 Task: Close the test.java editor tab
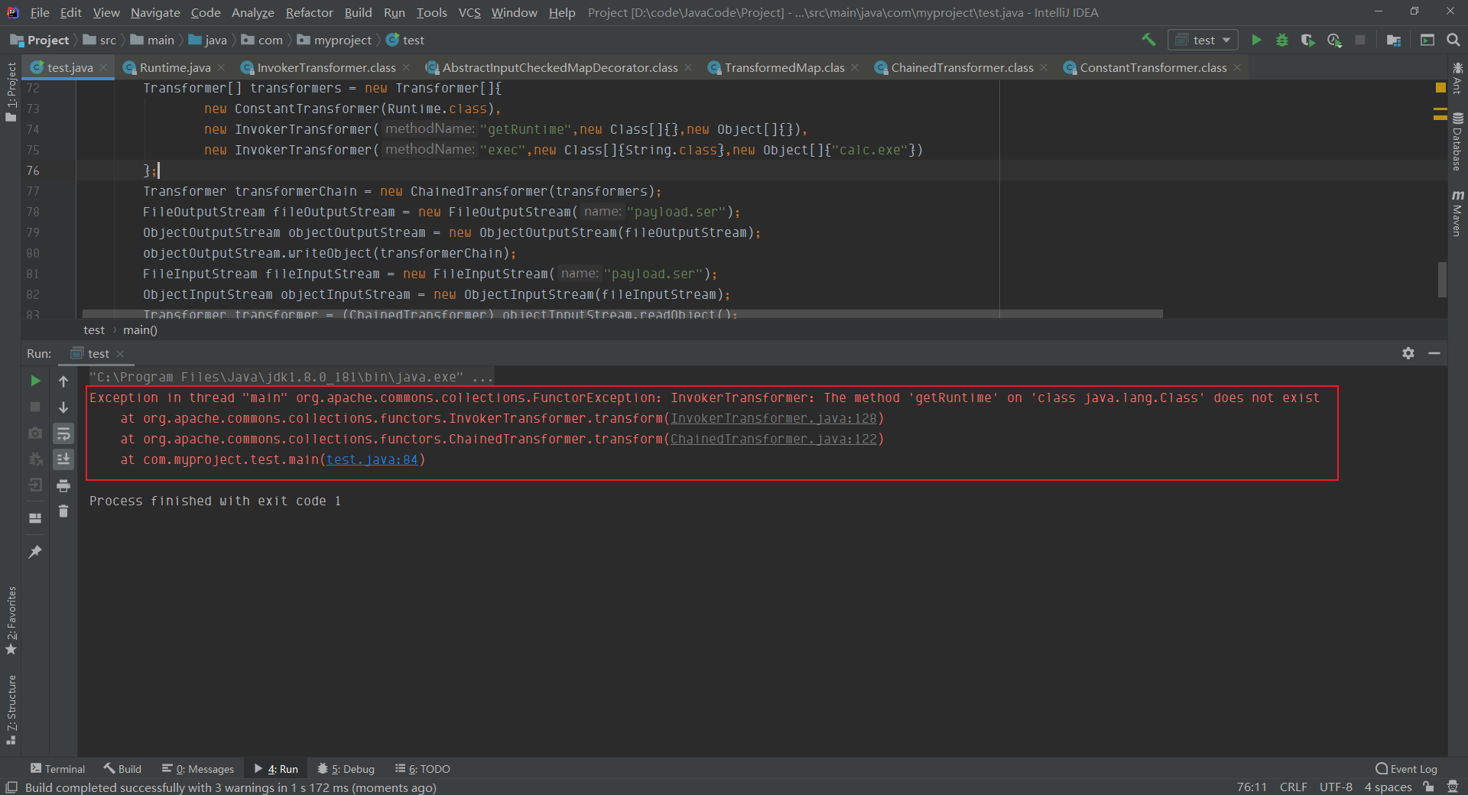point(103,68)
